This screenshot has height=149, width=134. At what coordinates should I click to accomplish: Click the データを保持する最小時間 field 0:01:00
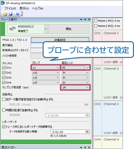pos(70,132)
